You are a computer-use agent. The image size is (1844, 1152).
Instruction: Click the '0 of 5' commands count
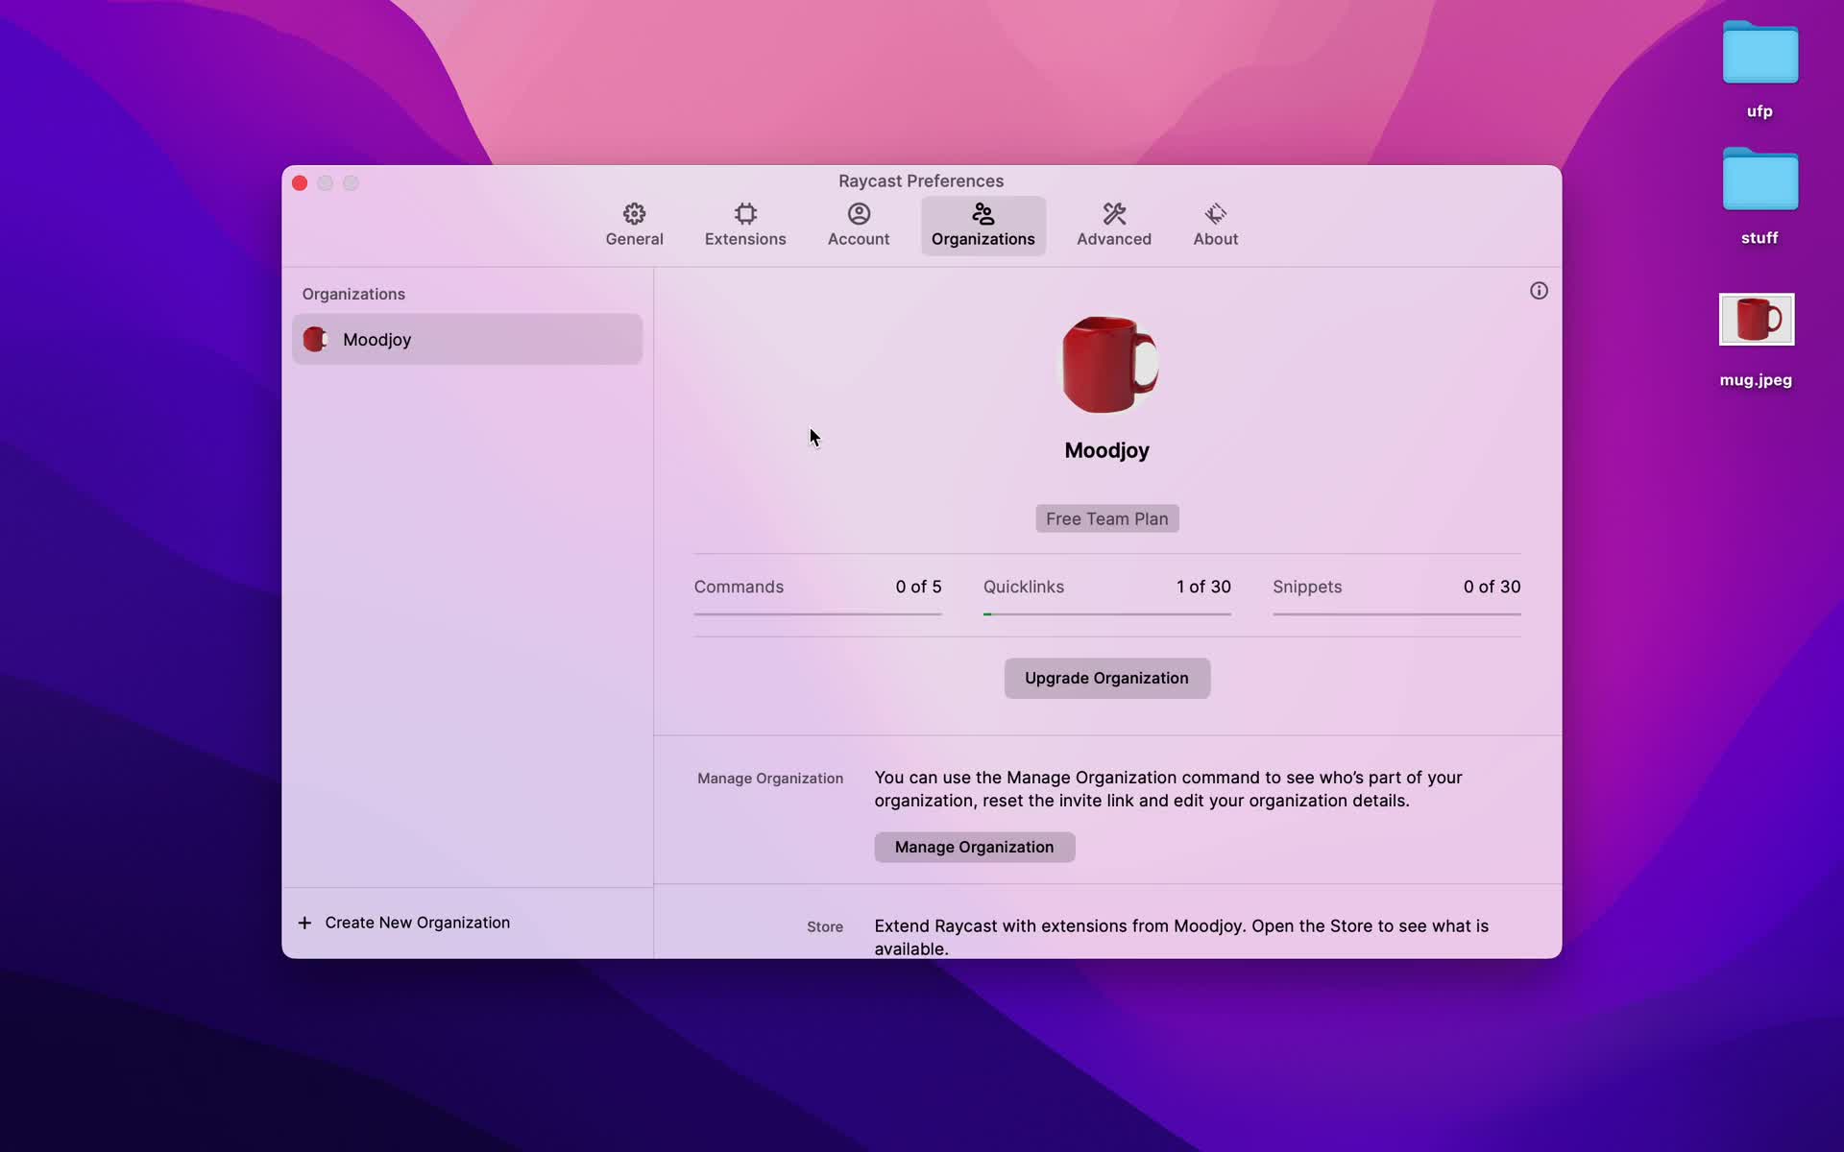pos(918,587)
